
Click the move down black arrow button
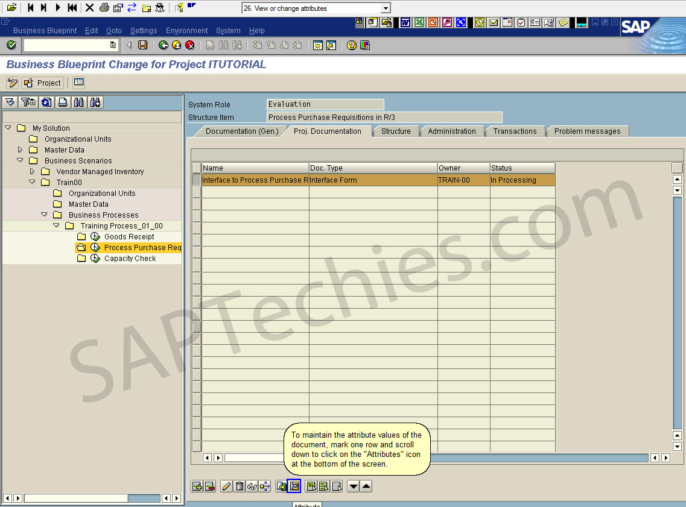pos(354,486)
